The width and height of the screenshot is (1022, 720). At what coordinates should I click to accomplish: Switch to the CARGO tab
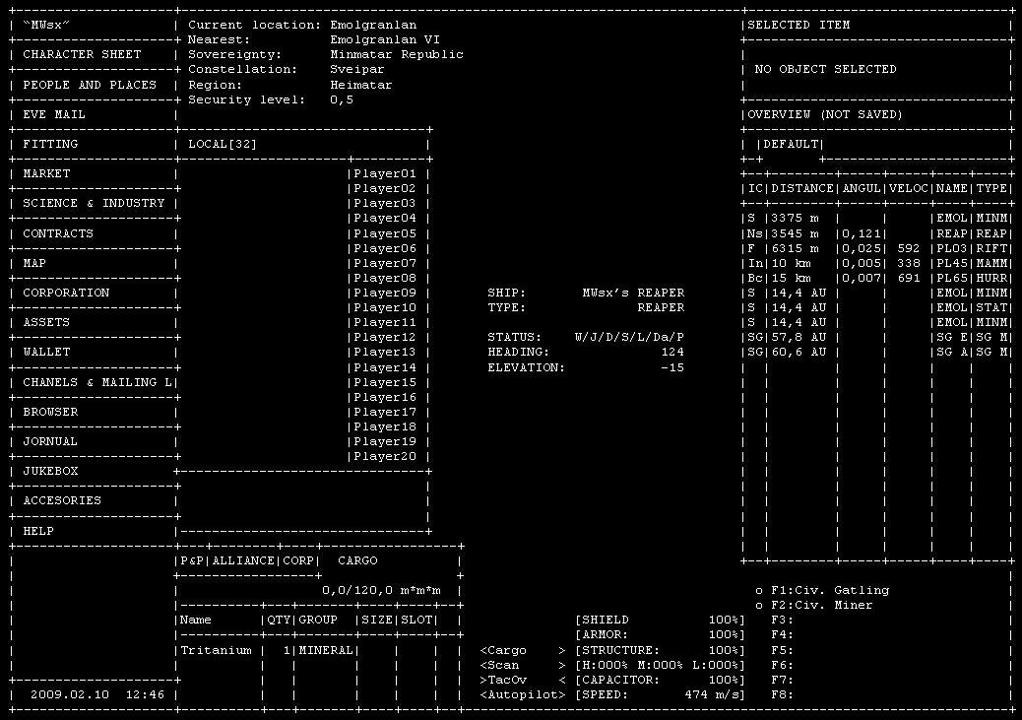pyautogui.click(x=357, y=560)
